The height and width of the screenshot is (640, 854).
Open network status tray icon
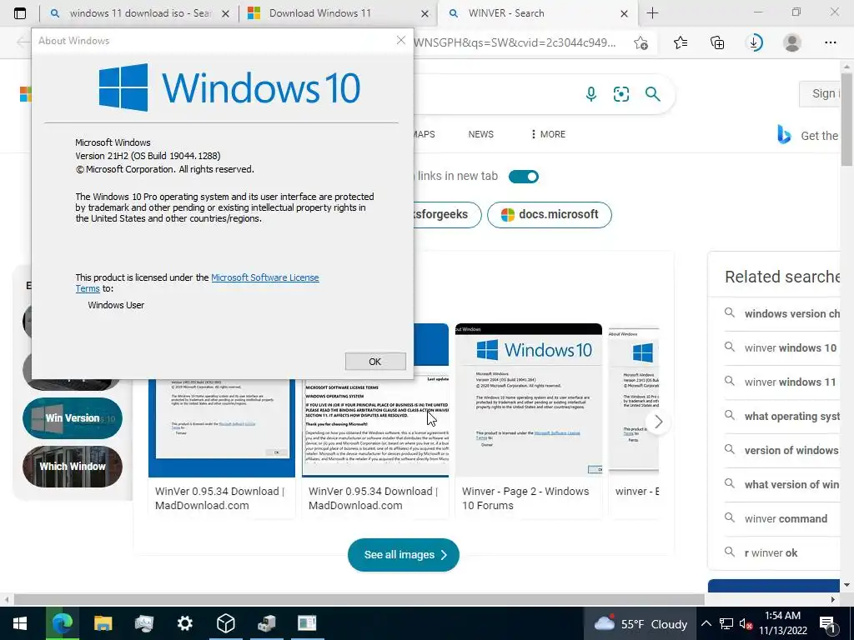(726, 623)
